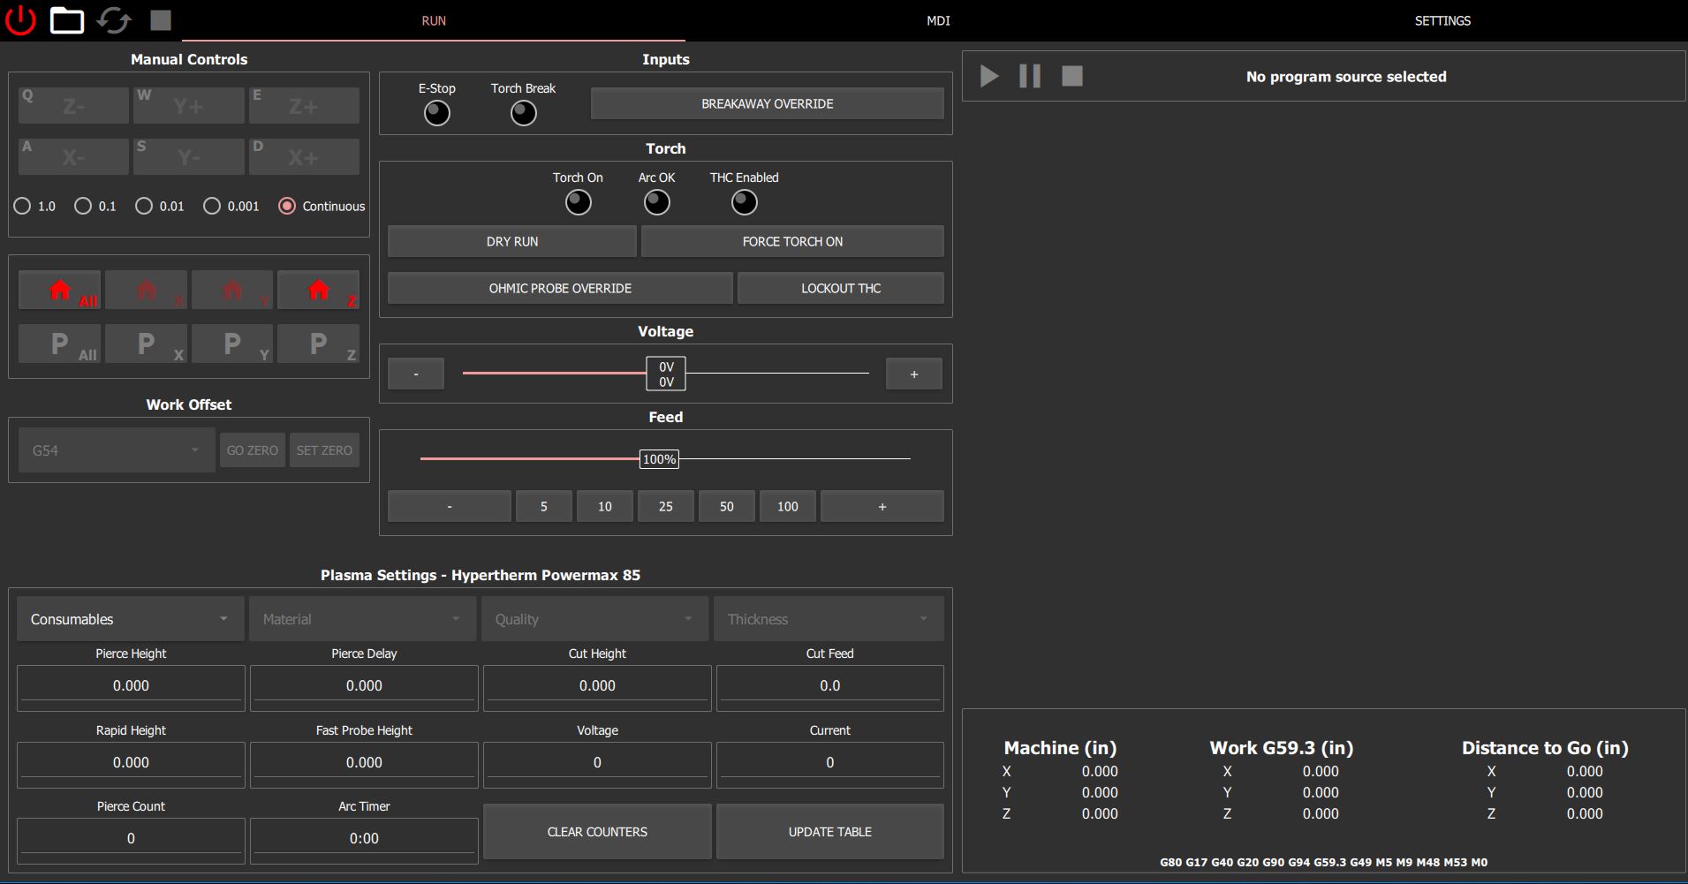Toggle DRY RUN mode
Screen dimensions: 1688x884
pyautogui.click(x=512, y=241)
